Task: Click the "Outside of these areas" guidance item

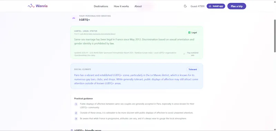Action: click(136, 113)
